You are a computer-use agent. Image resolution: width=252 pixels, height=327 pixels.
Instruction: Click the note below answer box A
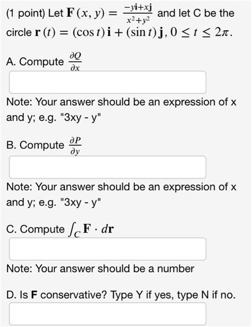[x=121, y=110]
